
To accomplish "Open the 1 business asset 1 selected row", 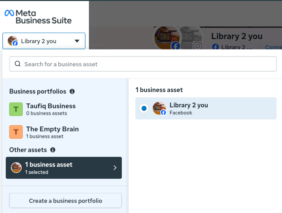I will point(64,168).
